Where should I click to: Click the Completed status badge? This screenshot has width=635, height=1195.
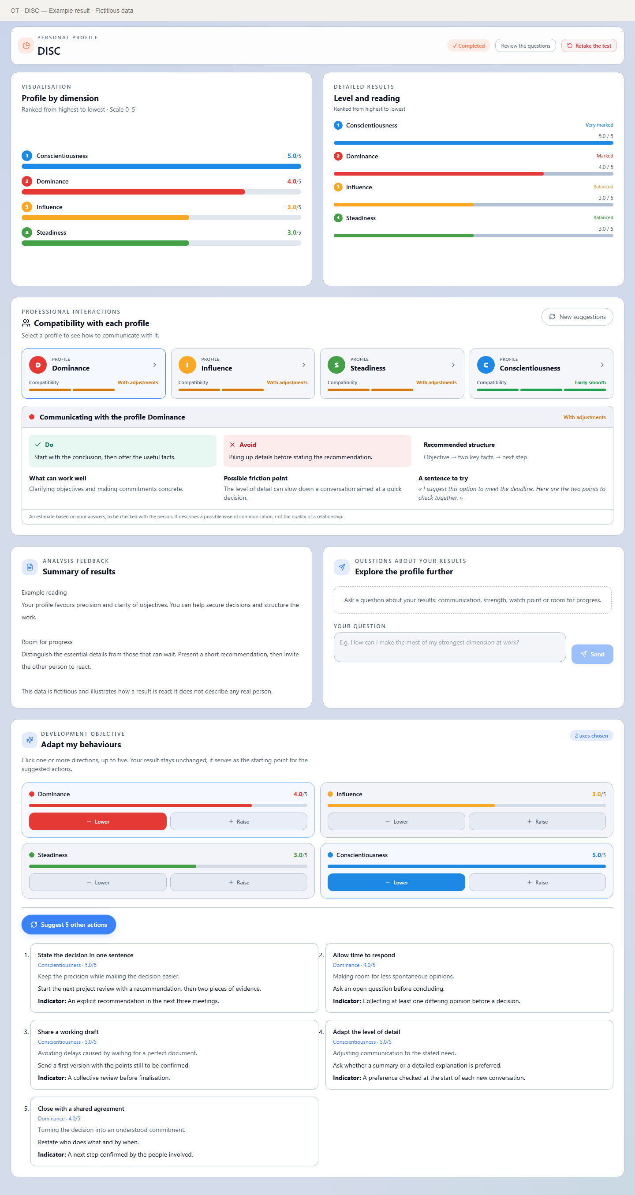pos(468,45)
